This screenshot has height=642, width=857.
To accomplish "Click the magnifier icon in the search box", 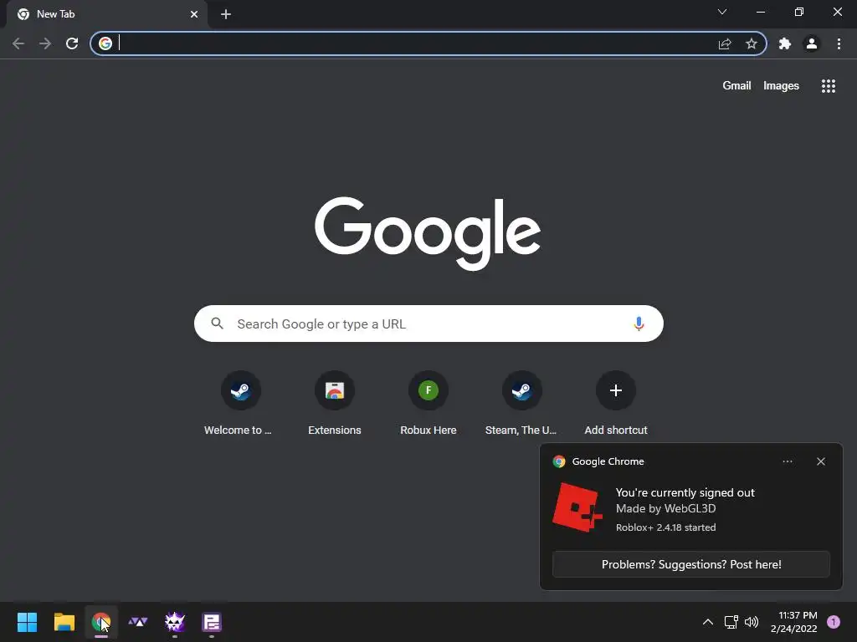I will point(217,324).
